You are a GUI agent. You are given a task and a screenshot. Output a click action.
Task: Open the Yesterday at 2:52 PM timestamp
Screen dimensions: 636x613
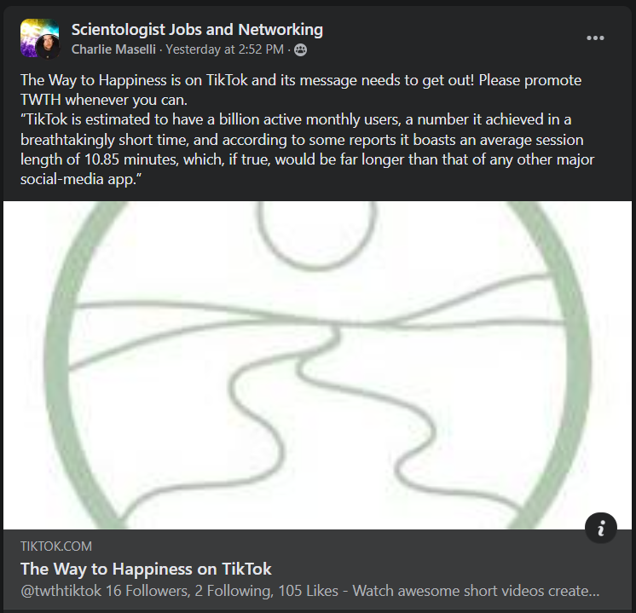(225, 49)
